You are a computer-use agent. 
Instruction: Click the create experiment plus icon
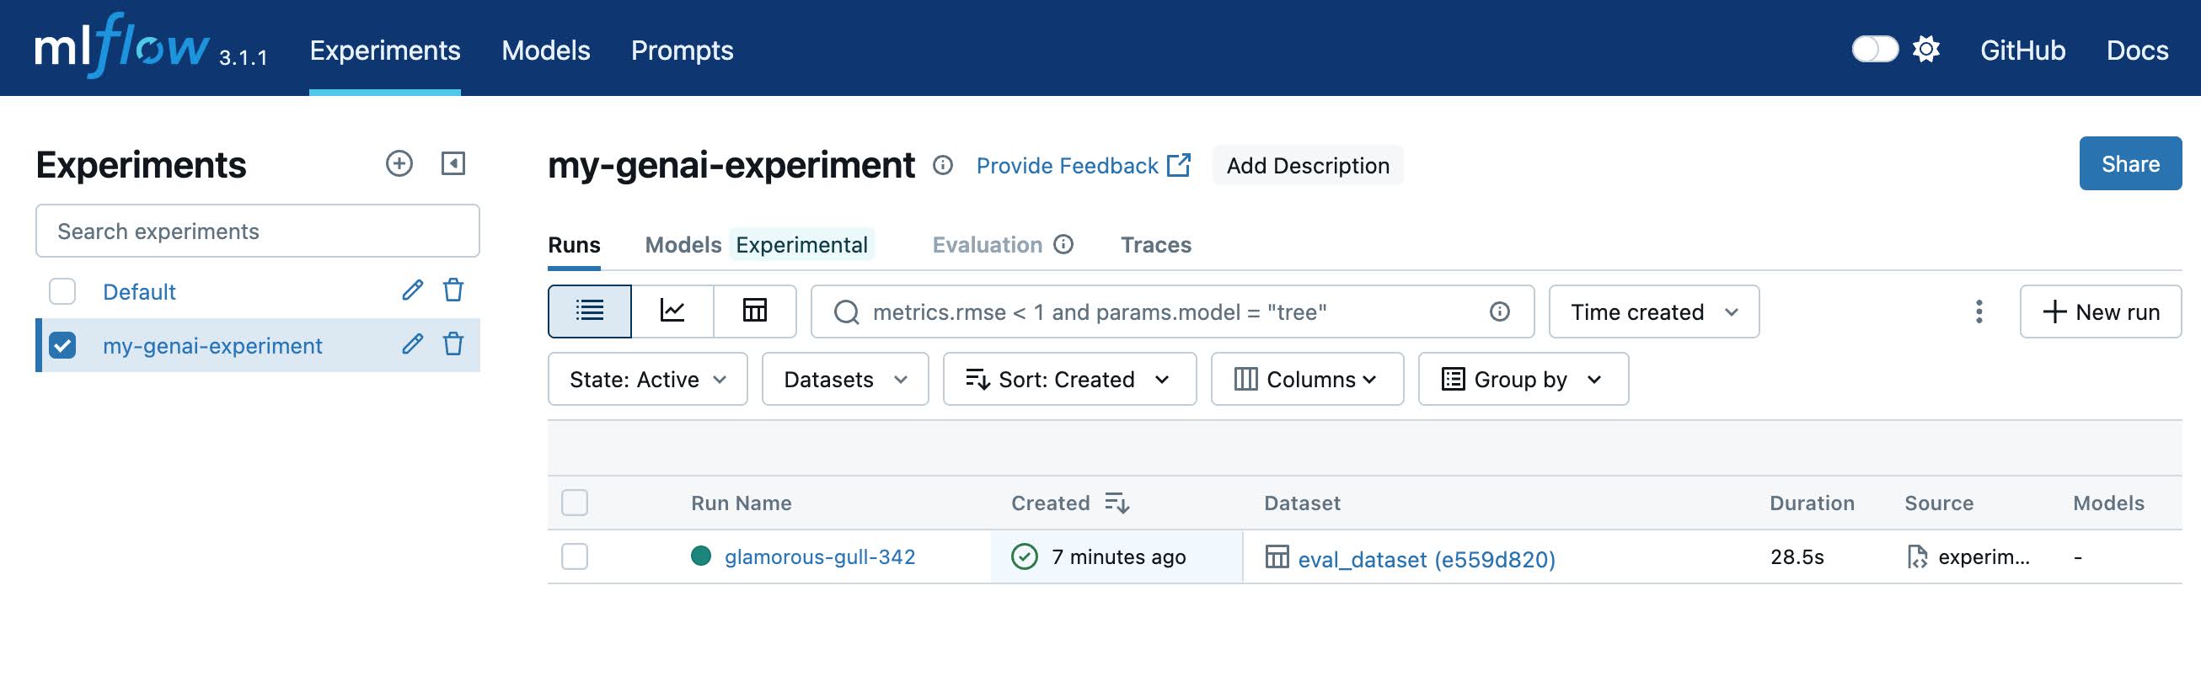coord(399,164)
